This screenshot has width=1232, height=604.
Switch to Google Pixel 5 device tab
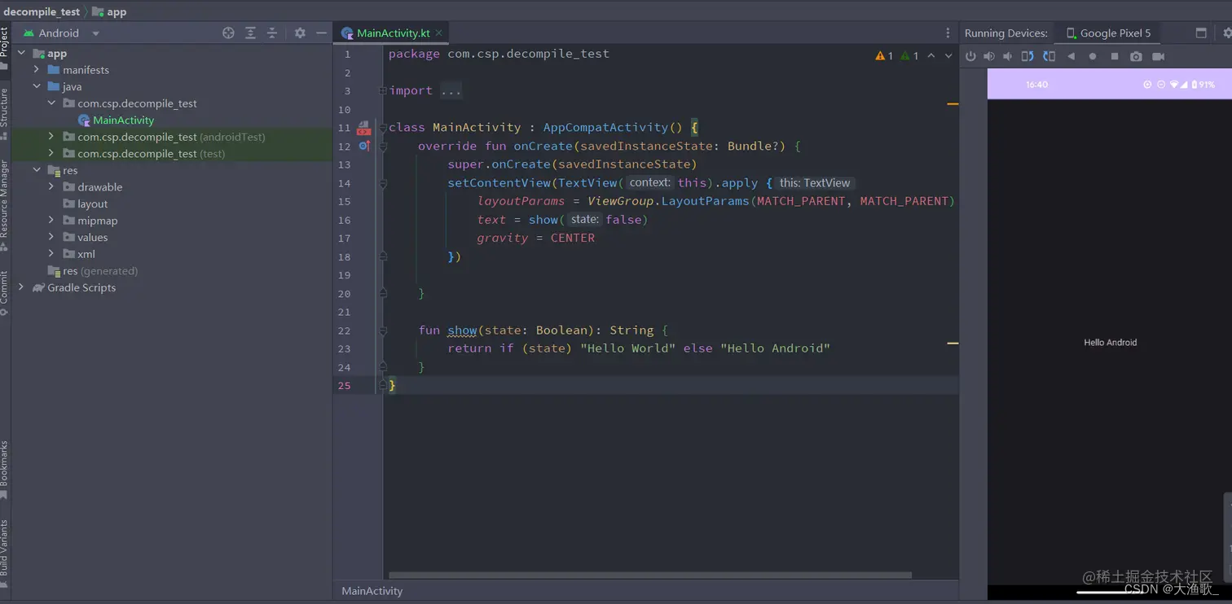pos(1107,33)
